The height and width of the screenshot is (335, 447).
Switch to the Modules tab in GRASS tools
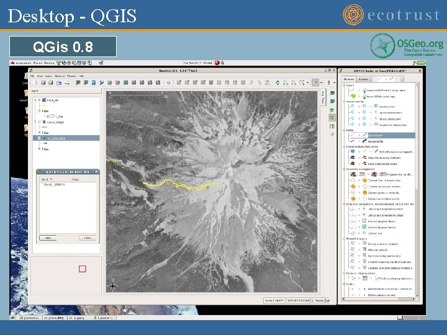pyautogui.click(x=349, y=79)
